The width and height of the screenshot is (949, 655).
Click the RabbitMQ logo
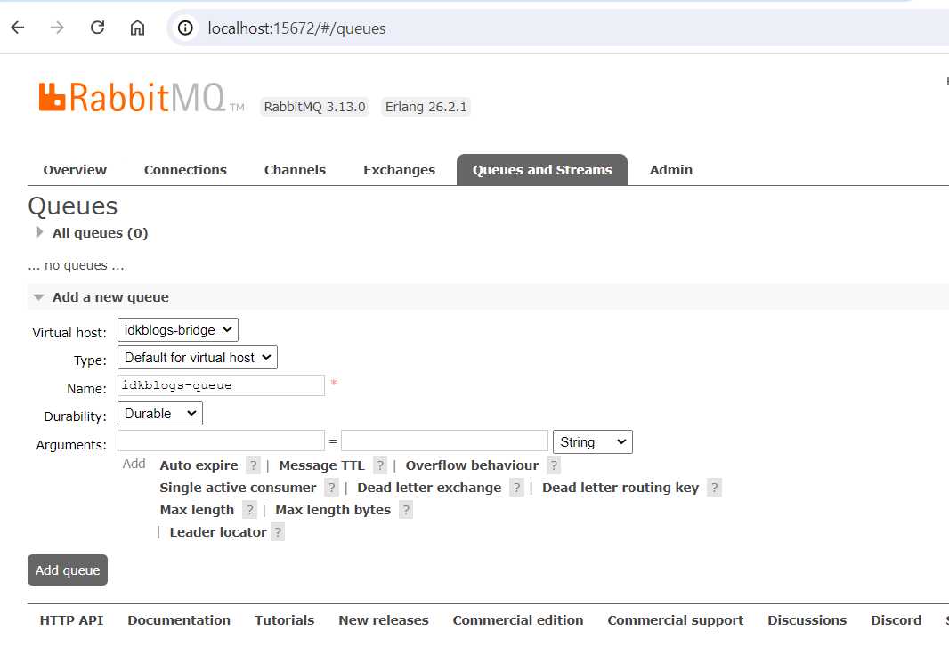(x=142, y=97)
